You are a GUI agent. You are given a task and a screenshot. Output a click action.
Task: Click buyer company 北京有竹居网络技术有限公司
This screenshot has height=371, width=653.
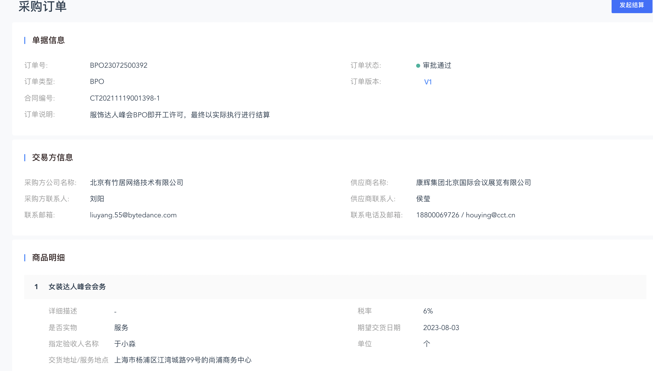coord(137,183)
